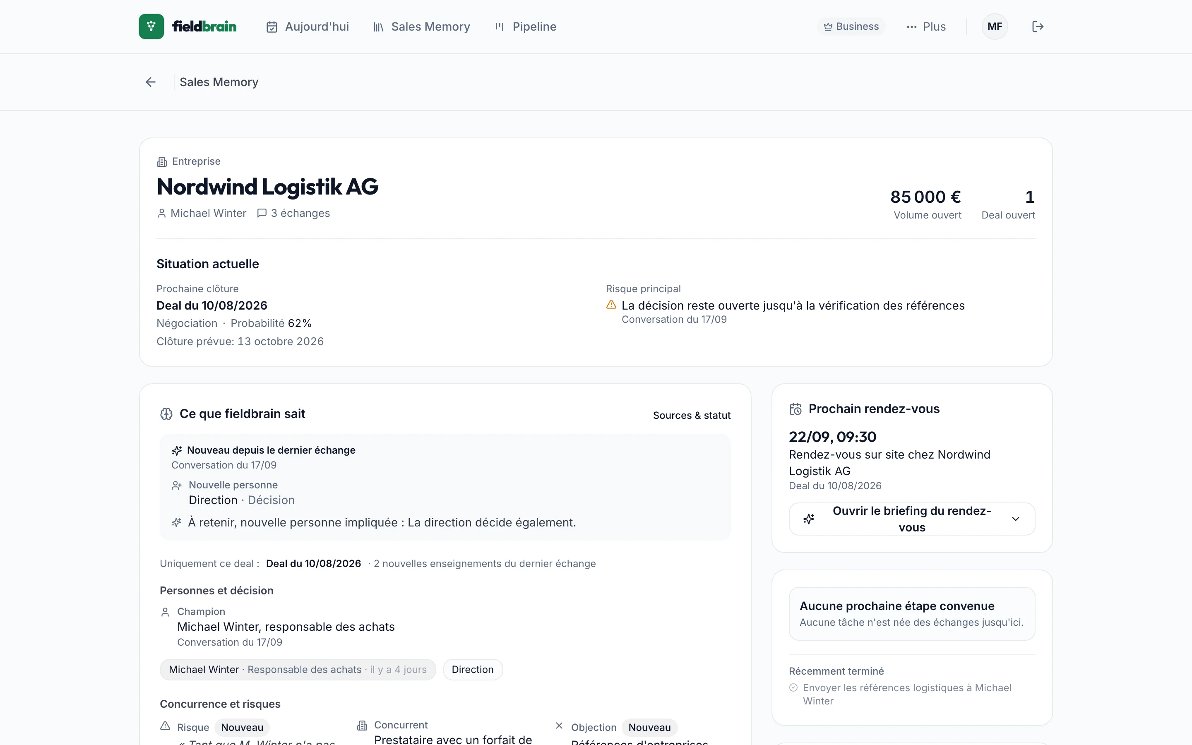Image resolution: width=1192 pixels, height=745 pixels.
Task: Click the sparkle icon before À retenir
Action: pyautogui.click(x=176, y=522)
